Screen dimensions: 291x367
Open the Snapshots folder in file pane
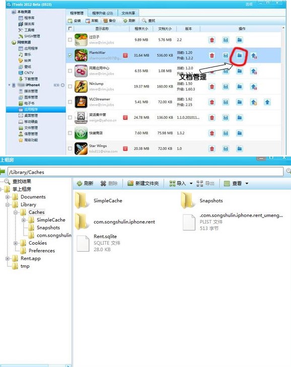pyautogui.click(x=202, y=200)
